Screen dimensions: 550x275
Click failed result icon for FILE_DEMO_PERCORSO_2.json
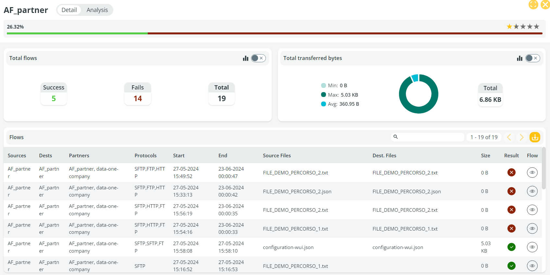coord(511,191)
